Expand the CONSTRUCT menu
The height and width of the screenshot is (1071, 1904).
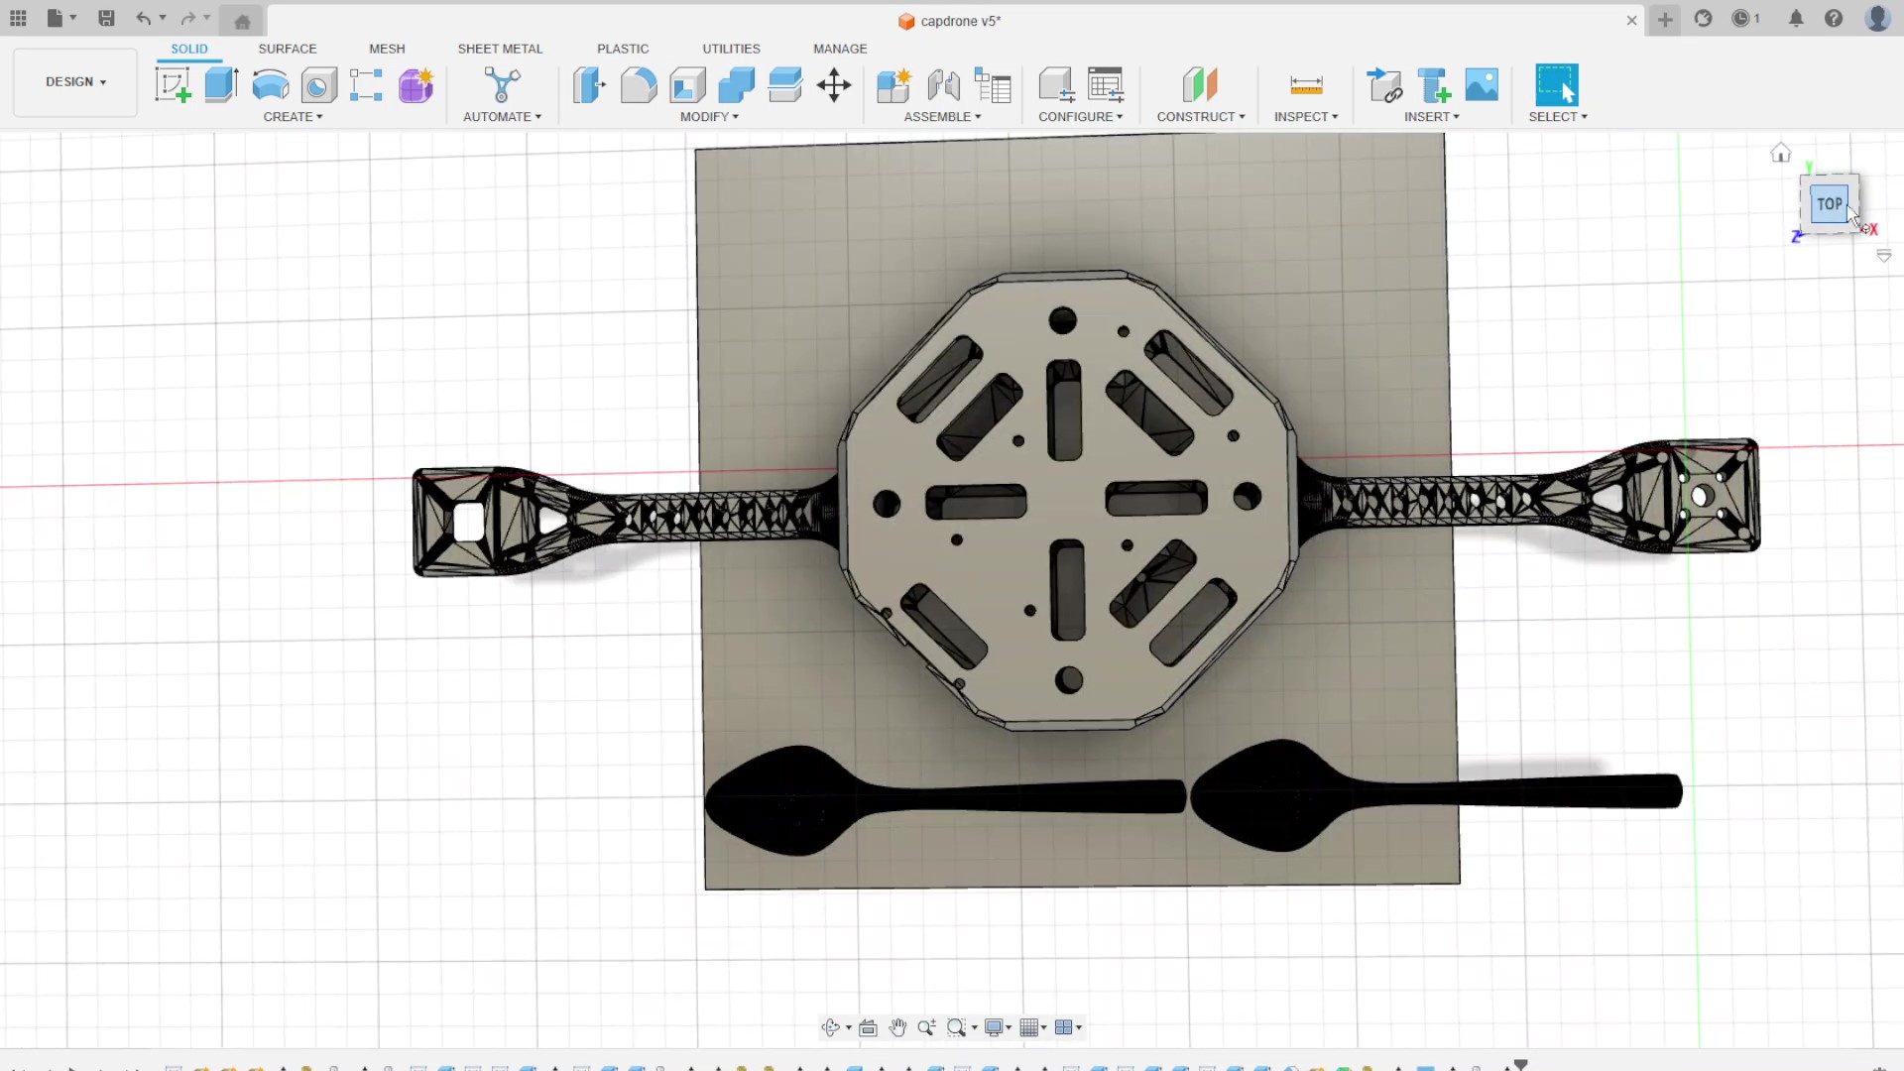click(x=1201, y=117)
